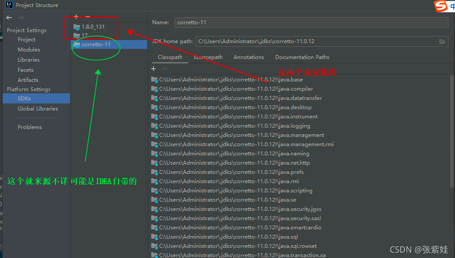Select the java.security.jgss classpath entry

tap(236, 209)
